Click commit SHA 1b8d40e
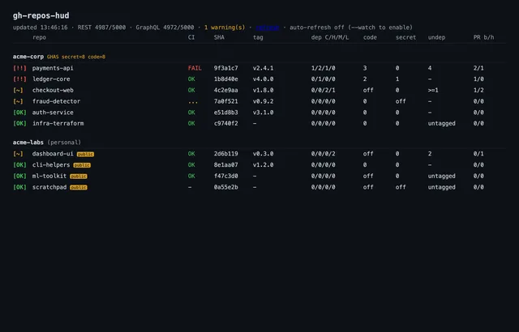 pos(225,79)
